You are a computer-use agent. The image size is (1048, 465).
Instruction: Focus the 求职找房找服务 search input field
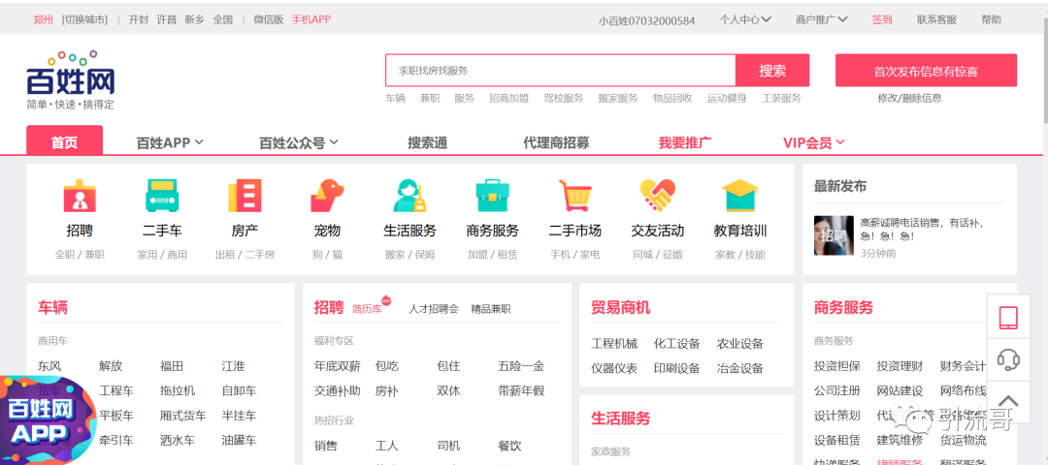[x=560, y=71]
